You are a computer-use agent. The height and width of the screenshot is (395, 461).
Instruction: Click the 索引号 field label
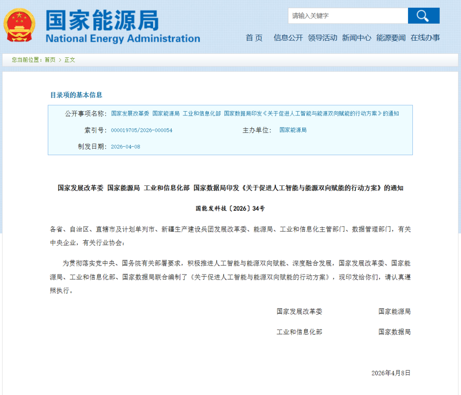pyautogui.click(x=96, y=130)
